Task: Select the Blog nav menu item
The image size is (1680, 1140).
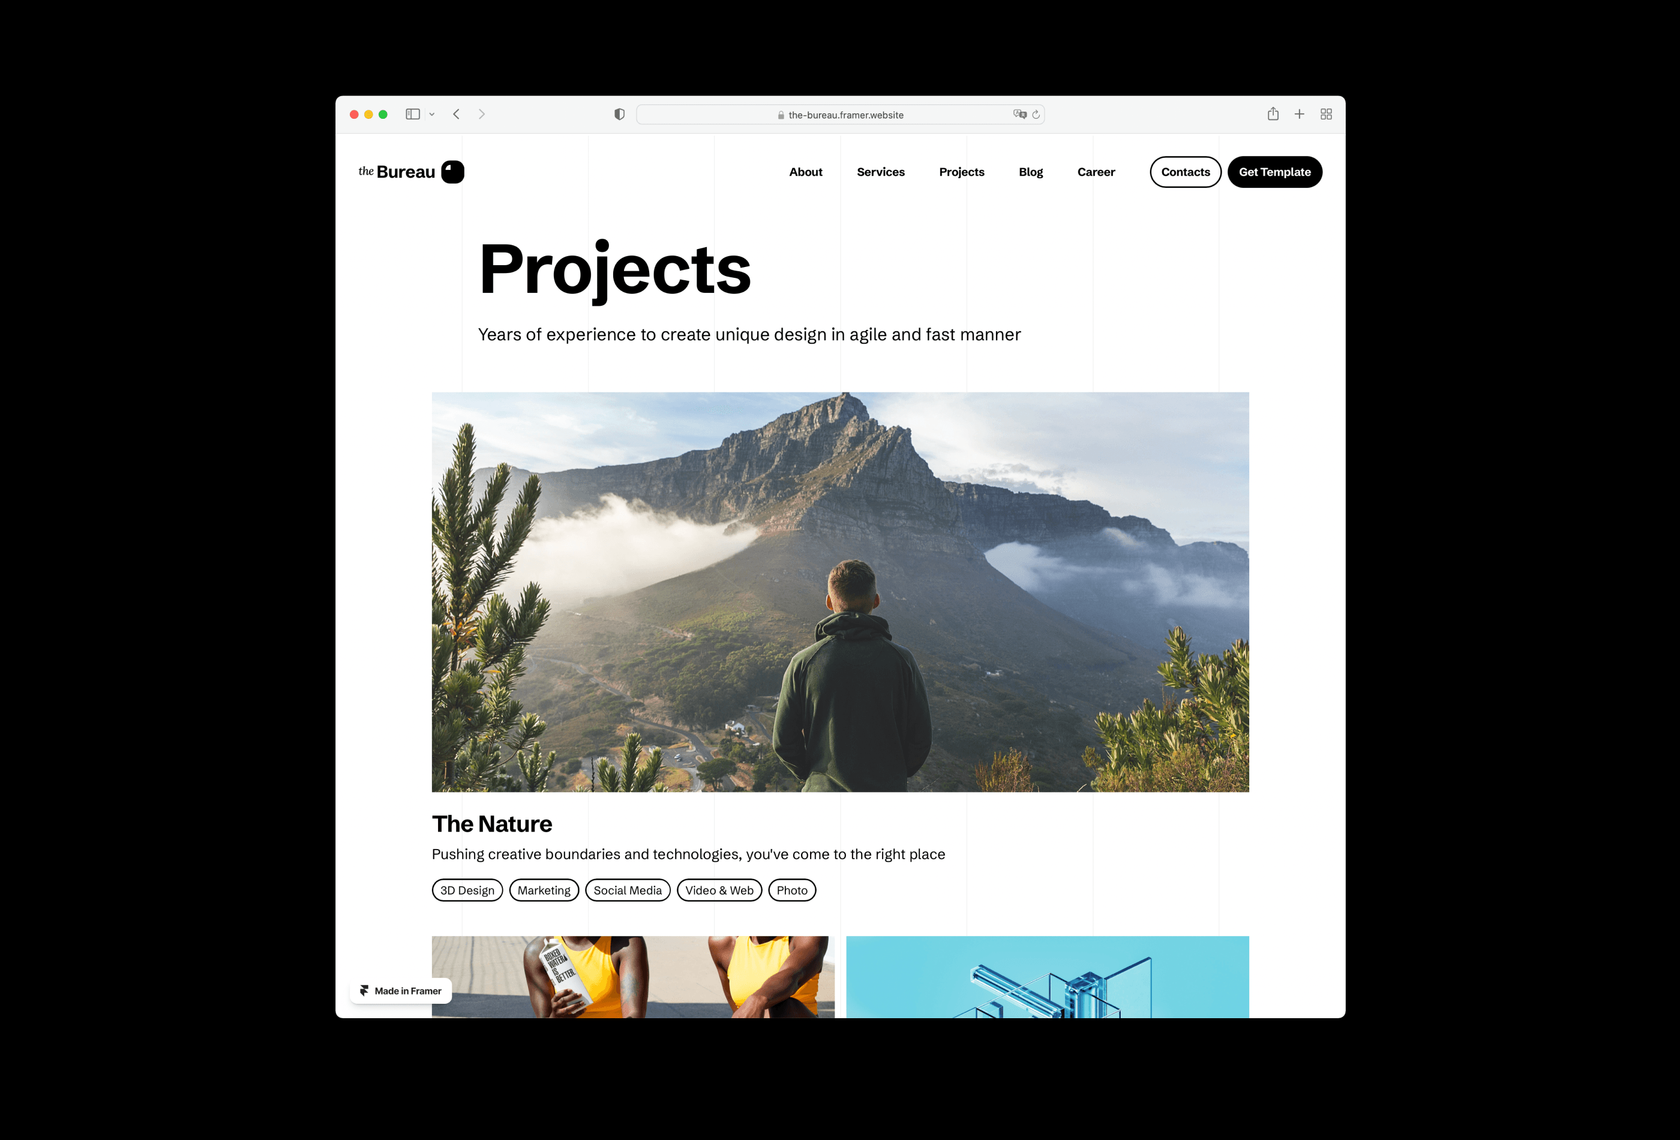Action: (1030, 172)
